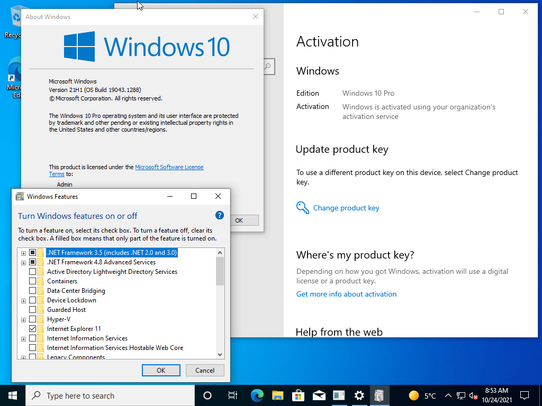Uncheck Internet Explorer 11
This screenshot has height=406, width=542.
[32, 328]
